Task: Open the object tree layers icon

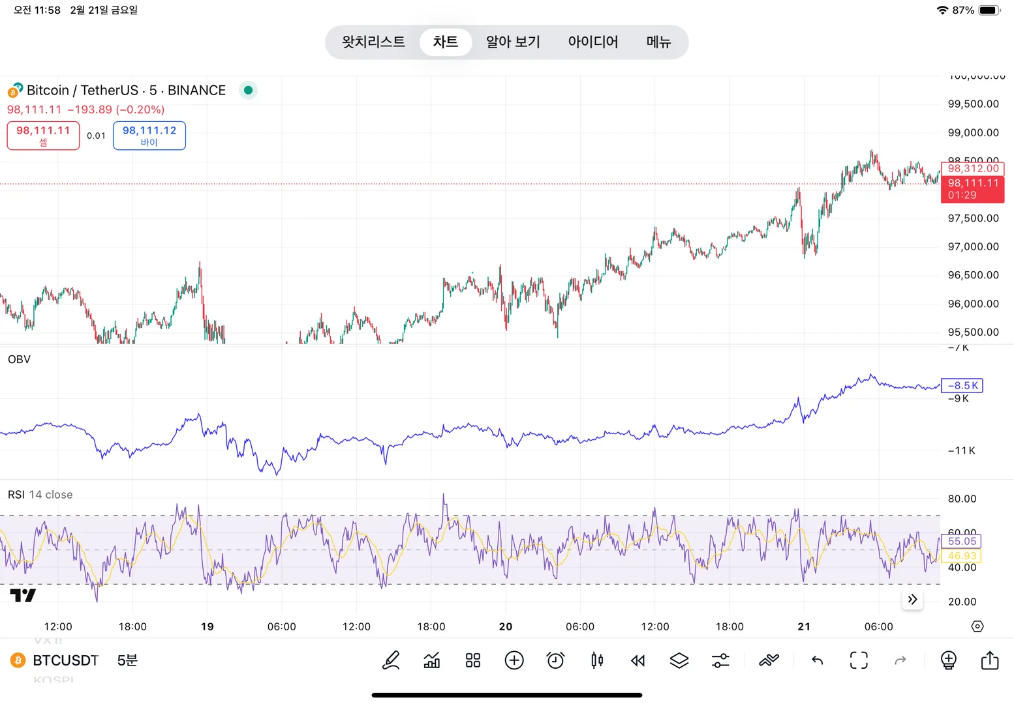Action: (679, 660)
